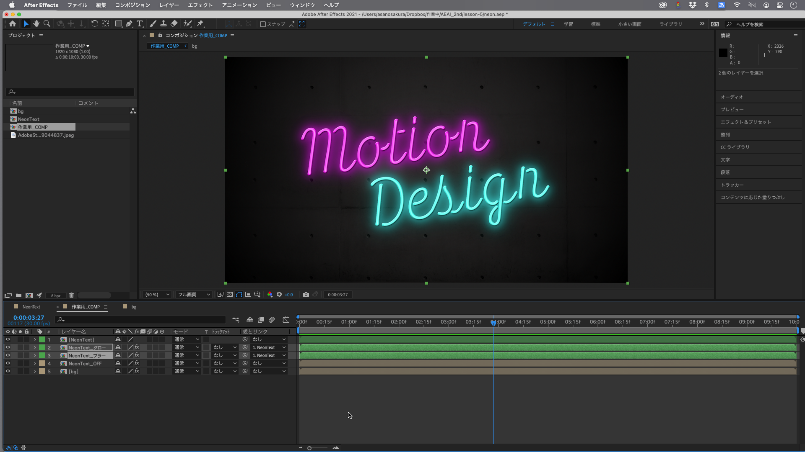
Task: Select the Horizontal Type tool
Action: tap(140, 24)
